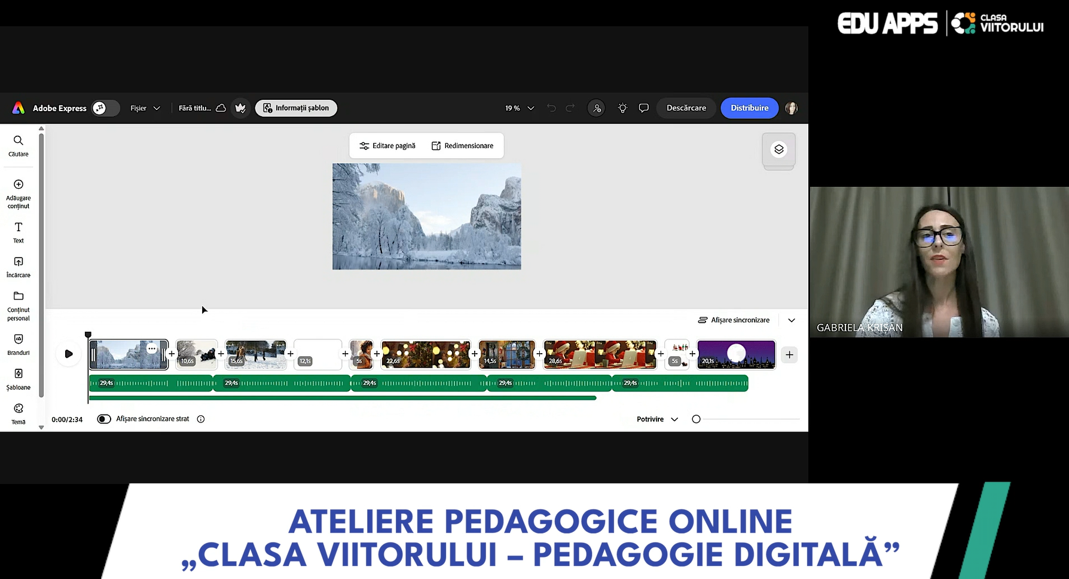Undo the last action
Screen dimensions: 1069x579
[551, 108]
